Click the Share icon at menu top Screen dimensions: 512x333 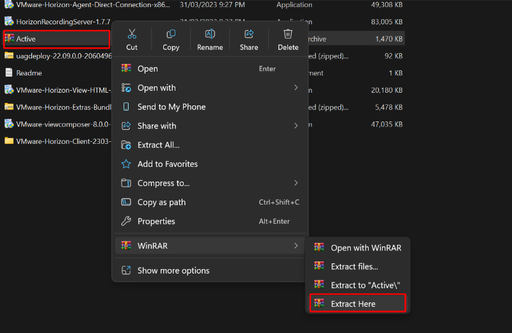coord(249,35)
